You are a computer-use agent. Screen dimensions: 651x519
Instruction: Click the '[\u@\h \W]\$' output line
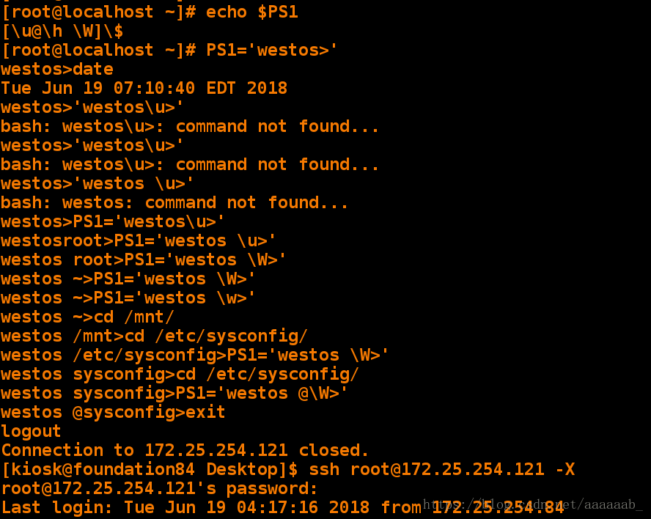(62, 31)
